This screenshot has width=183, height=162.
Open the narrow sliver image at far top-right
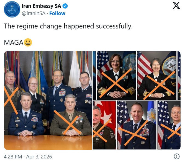(179, 75)
